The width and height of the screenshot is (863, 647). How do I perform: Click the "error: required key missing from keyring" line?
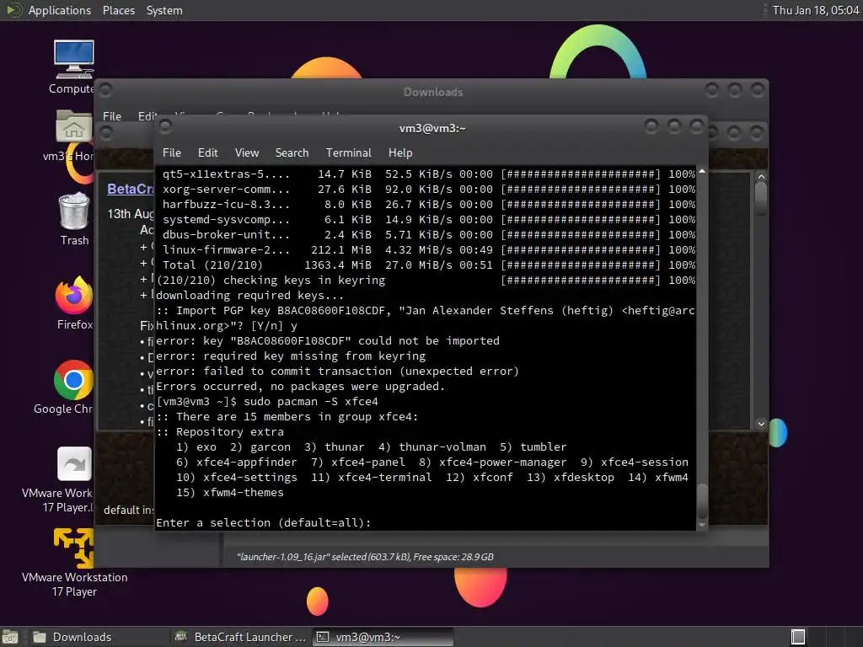(291, 356)
